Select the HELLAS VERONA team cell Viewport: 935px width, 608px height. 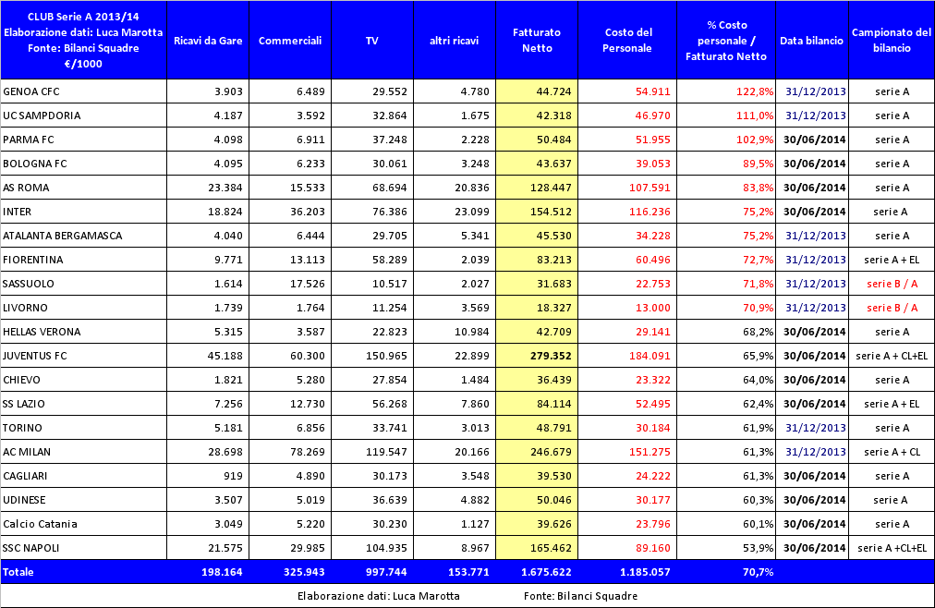83,332
